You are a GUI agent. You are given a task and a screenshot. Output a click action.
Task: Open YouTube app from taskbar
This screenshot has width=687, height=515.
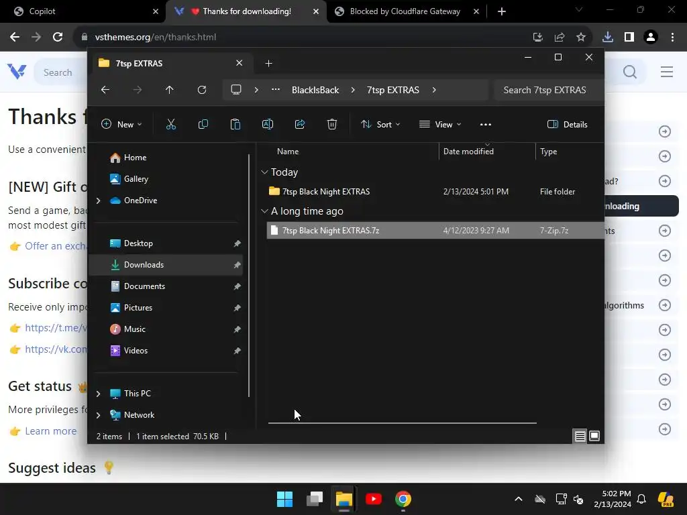pyautogui.click(x=373, y=499)
